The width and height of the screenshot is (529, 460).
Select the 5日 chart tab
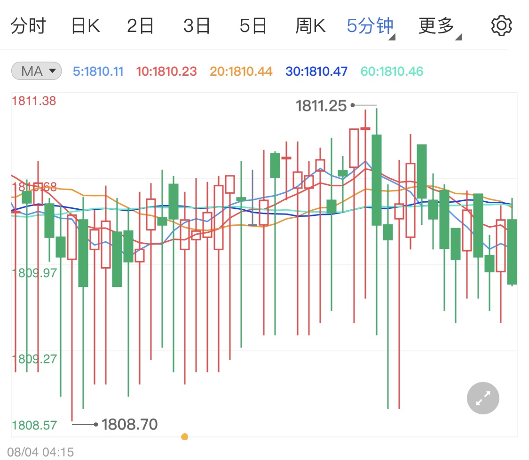pyautogui.click(x=253, y=26)
